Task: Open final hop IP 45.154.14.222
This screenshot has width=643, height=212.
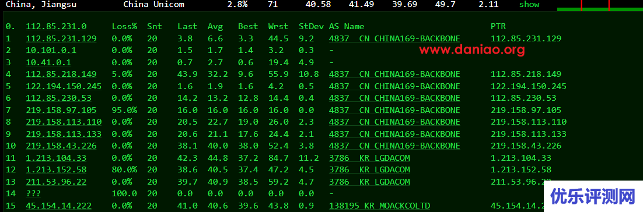Action: pyautogui.click(x=59, y=206)
